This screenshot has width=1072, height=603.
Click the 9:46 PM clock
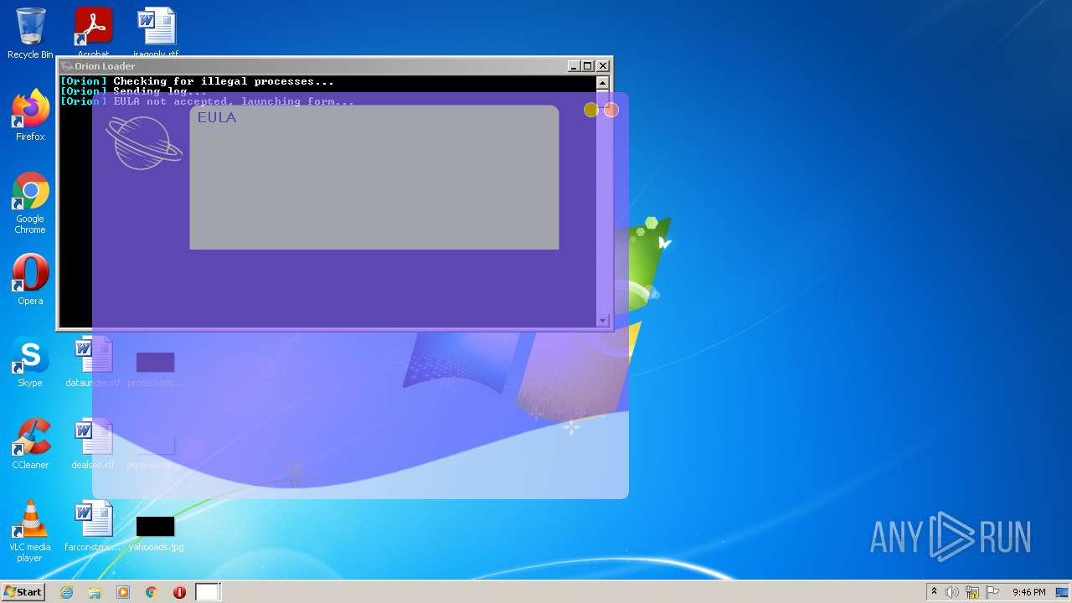tap(1028, 592)
